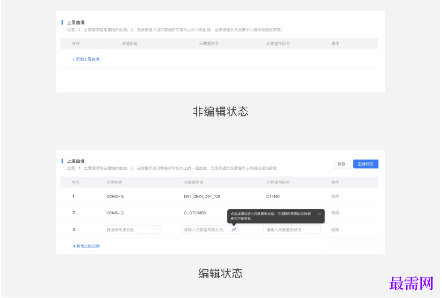Select the CUSTOMER table name cell
The height and width of the screenshot is (298, 442).
coord(194,213)
